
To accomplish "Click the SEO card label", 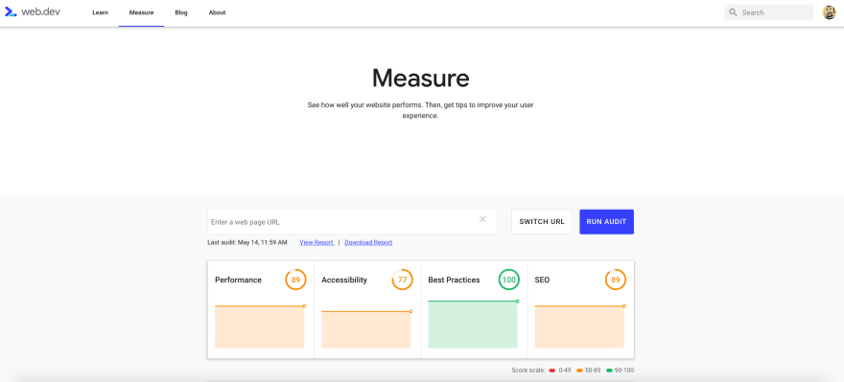I will pos(542,280).
